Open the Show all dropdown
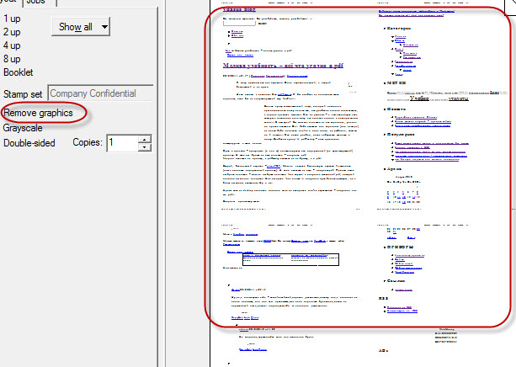 tap(76, 27)
